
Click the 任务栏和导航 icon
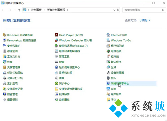(5, 72)
